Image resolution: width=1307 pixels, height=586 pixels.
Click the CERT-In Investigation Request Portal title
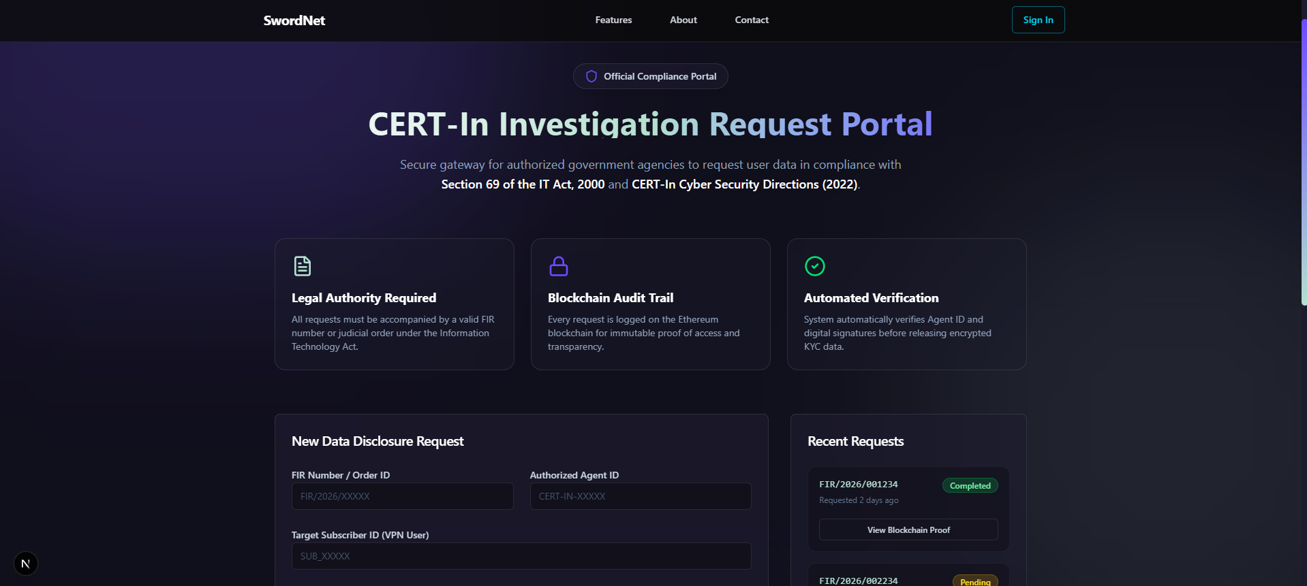650,124
